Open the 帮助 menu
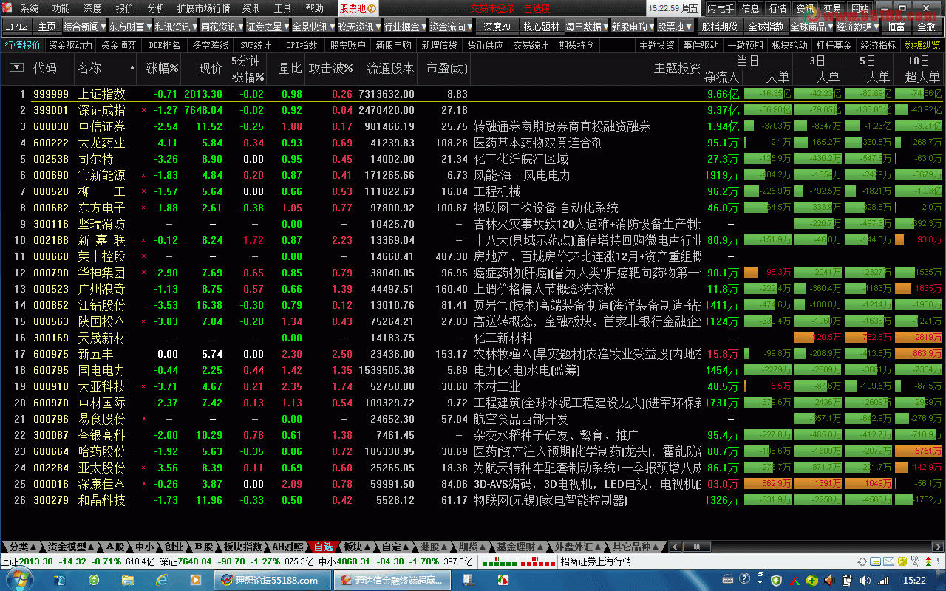Screen dimensions: 946x591 (x=314, y=9)
